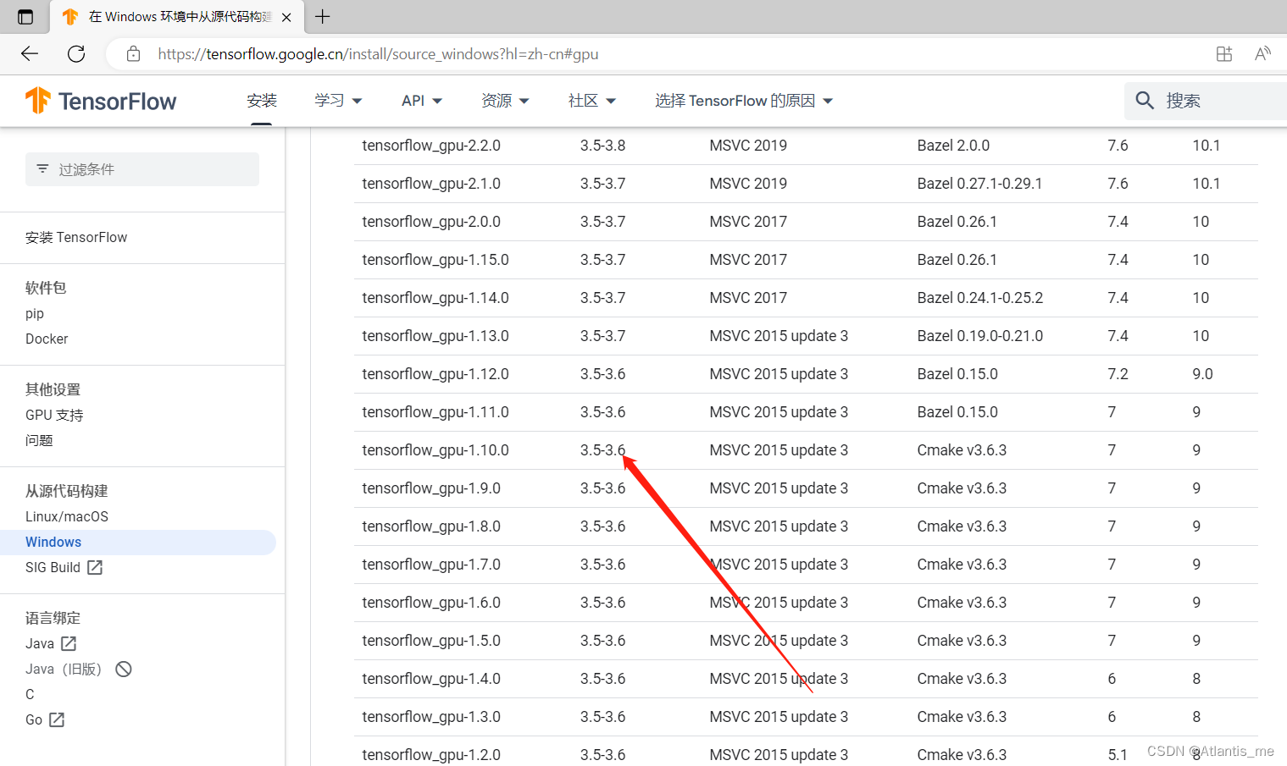Select the Windows sidebar item
The width and height of the screenshot is (1287, 766).
[x=138, y=542]
